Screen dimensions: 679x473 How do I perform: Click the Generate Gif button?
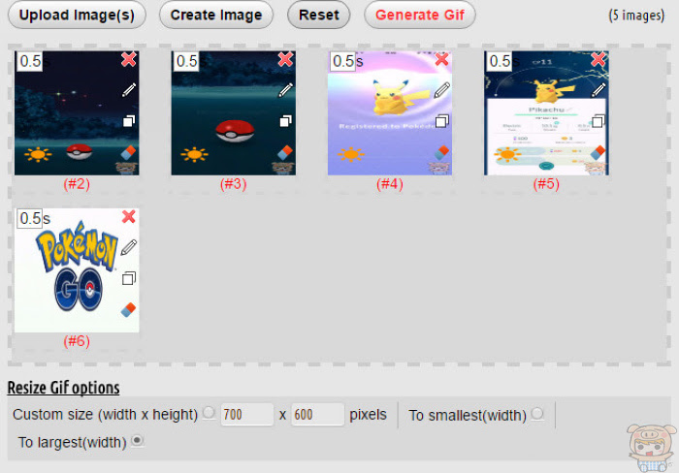point(420,16)
